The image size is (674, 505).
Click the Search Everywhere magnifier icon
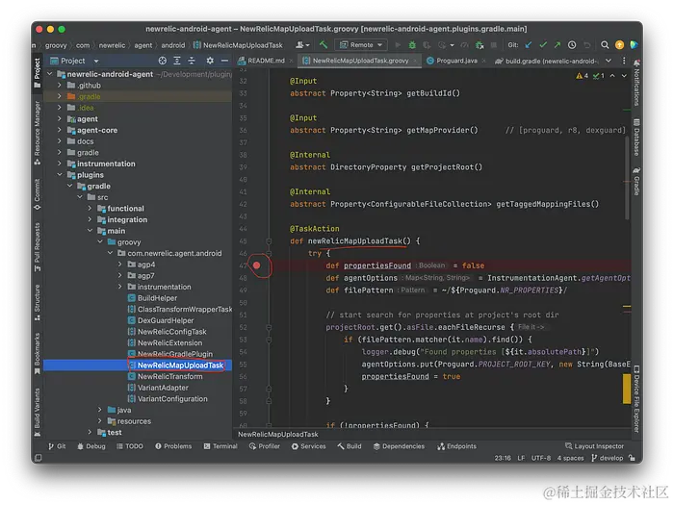pos(605,44)
